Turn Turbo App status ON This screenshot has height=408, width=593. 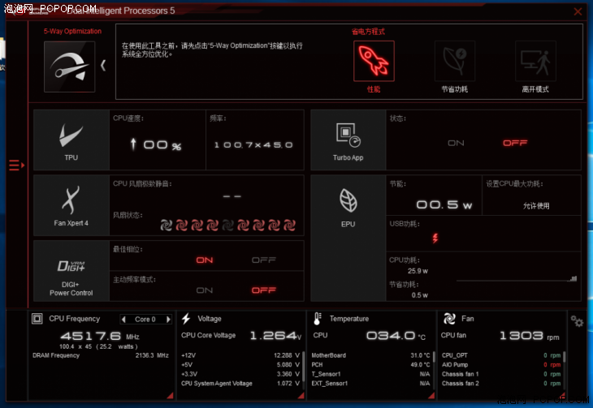coord(456,144)
